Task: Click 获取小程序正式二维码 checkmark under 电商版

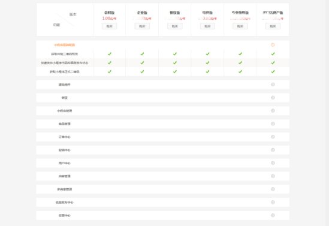Action: 207,71
